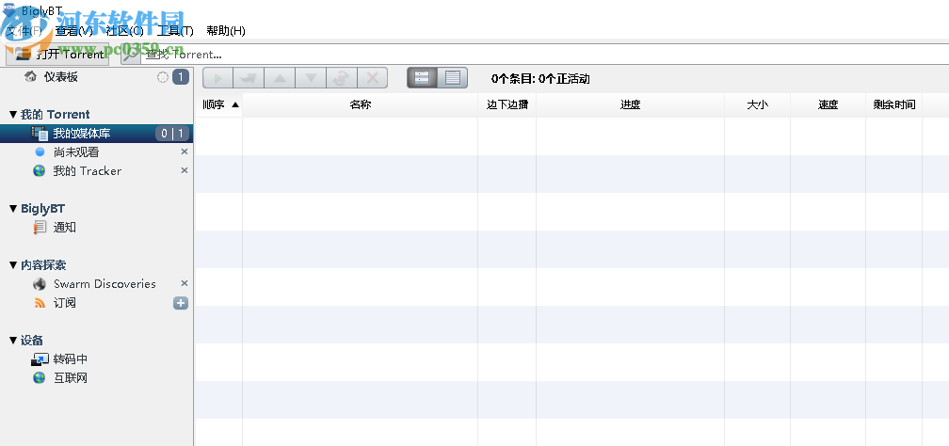This screenshot has height=446, width=949.
Task: Collapse the 内容探索 section
Action: tap(13, 264)
